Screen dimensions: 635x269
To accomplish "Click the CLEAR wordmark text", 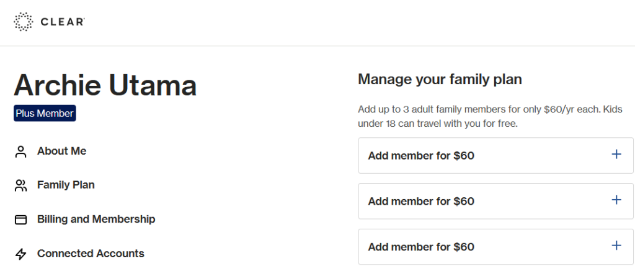I will pos(62,22).
